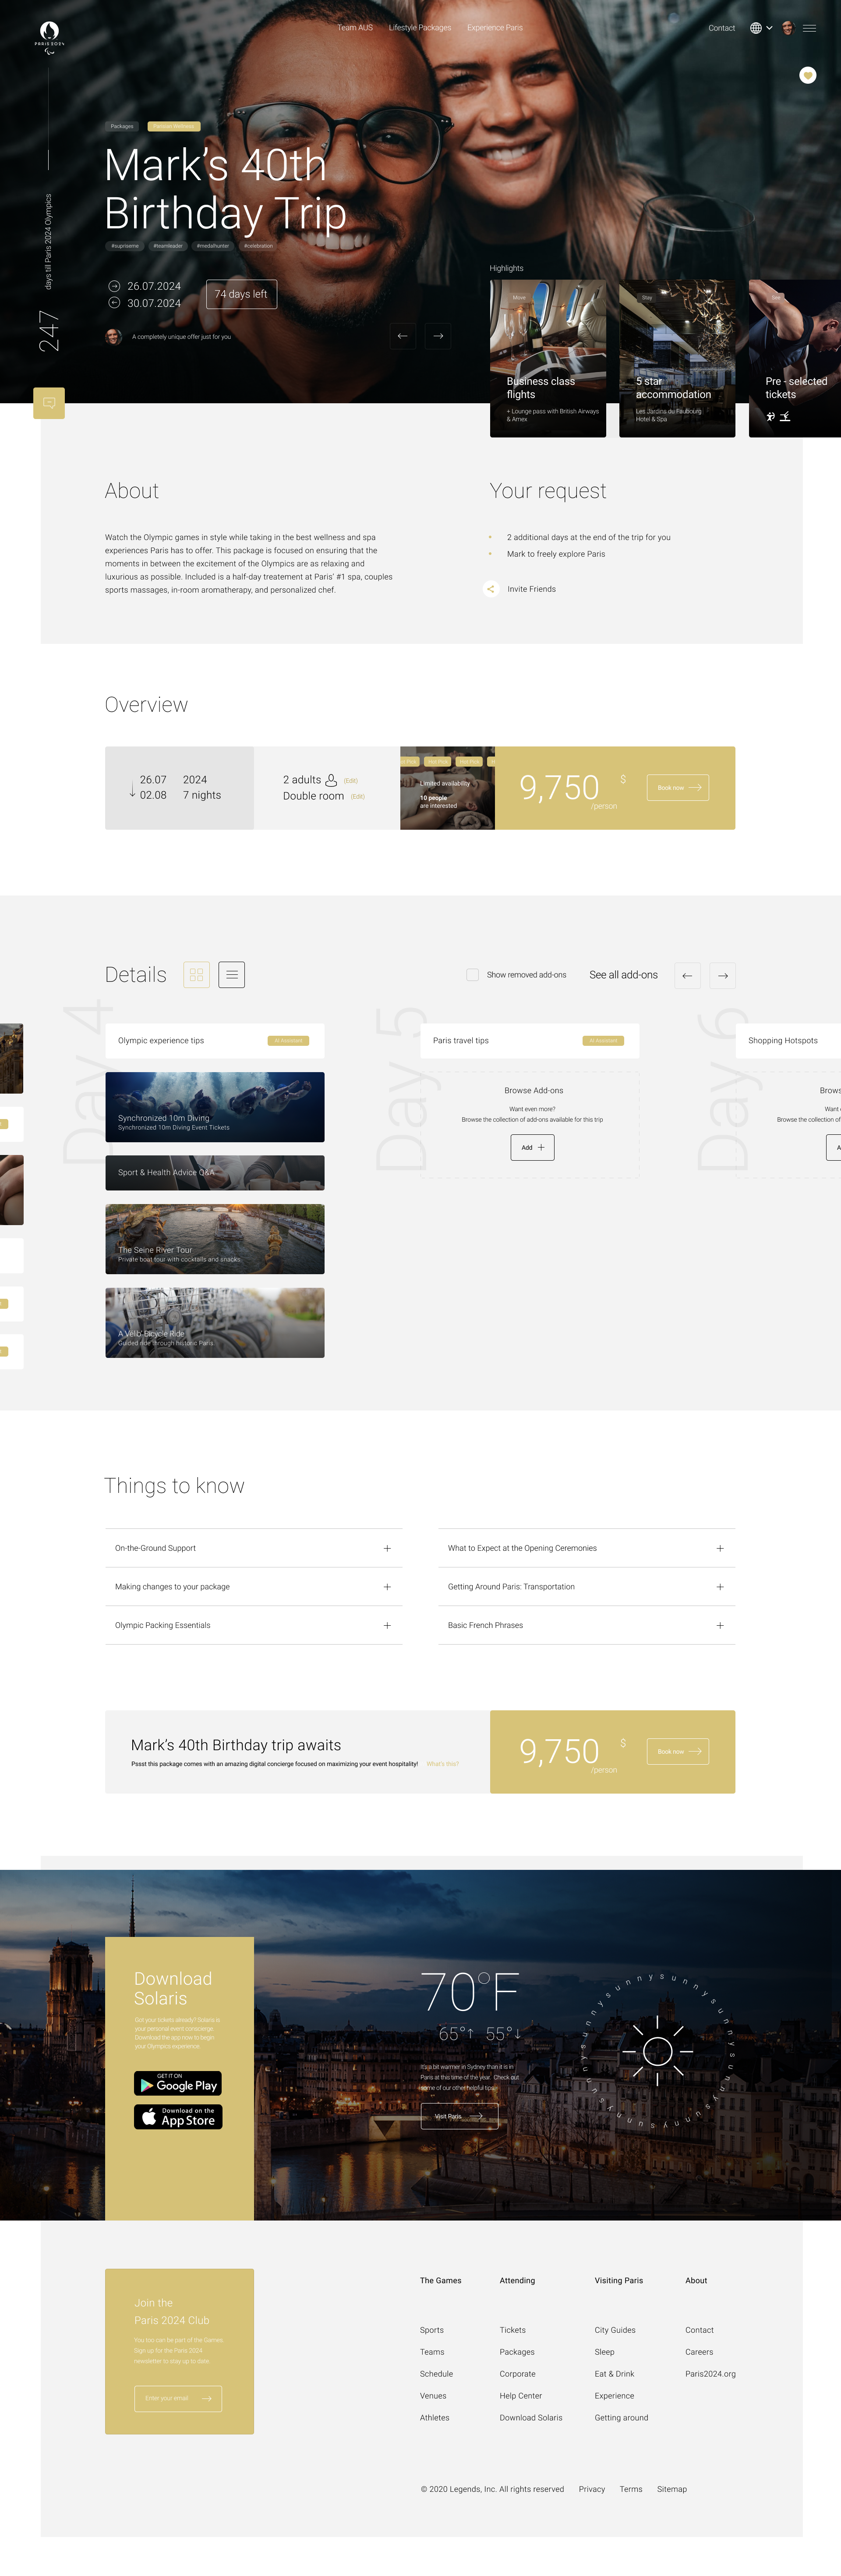The height and width of the screenshot is (2576, 841).
Task: Click See all add-ons link
Action: pos(623,975)
